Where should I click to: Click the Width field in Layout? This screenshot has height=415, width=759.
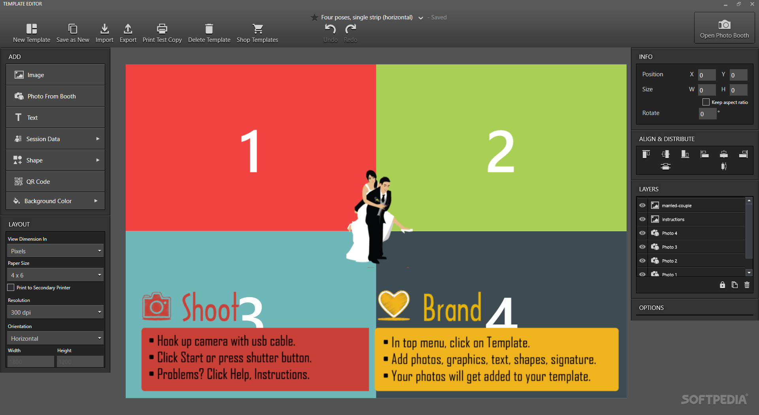click(30, 362)
